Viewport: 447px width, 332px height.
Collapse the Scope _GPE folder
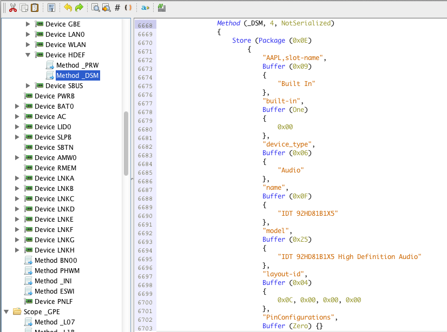pos(6,312)
